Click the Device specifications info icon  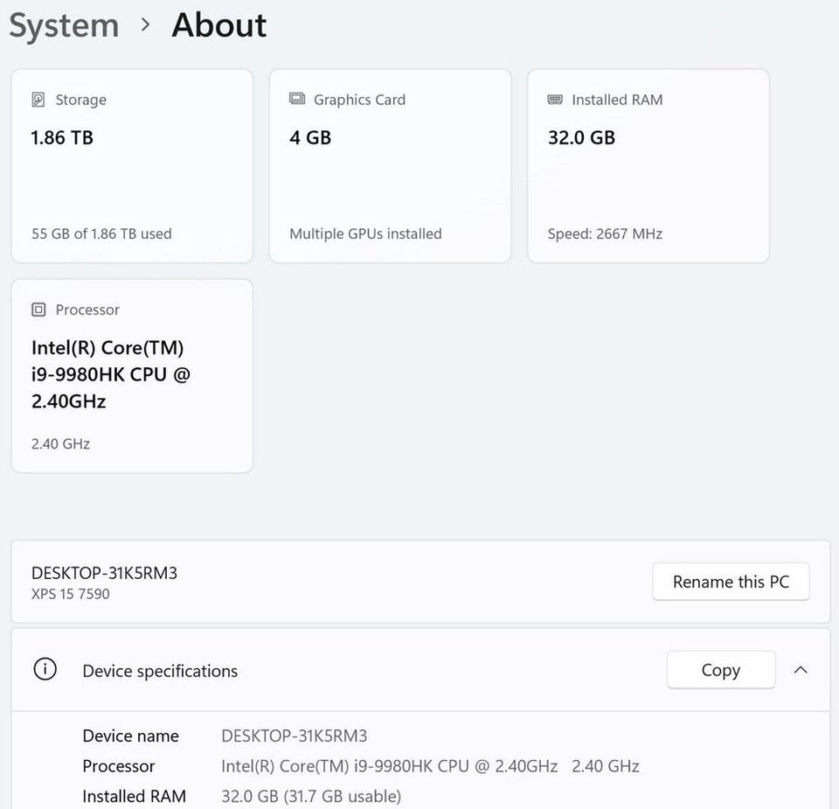click(45, 670)
